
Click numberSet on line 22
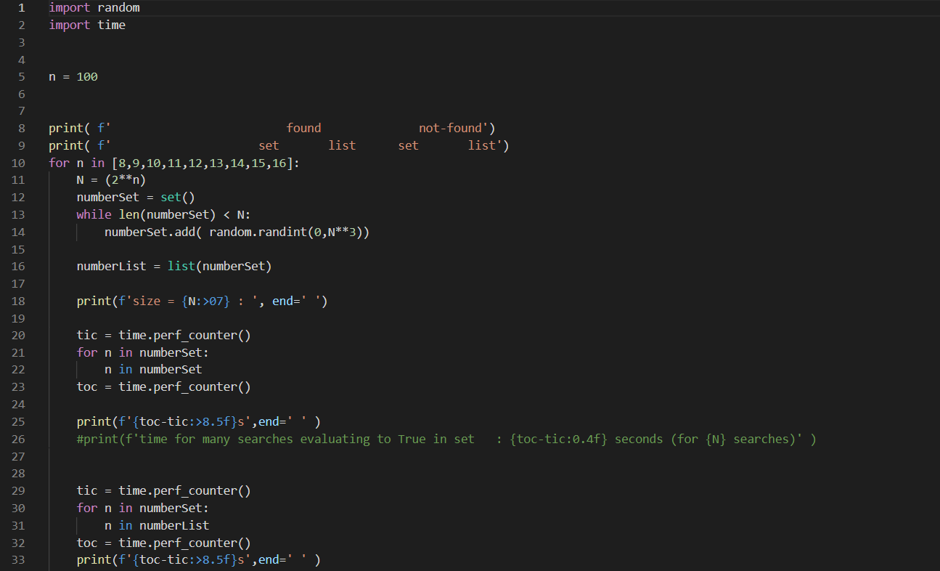click(x=171, y=369)
